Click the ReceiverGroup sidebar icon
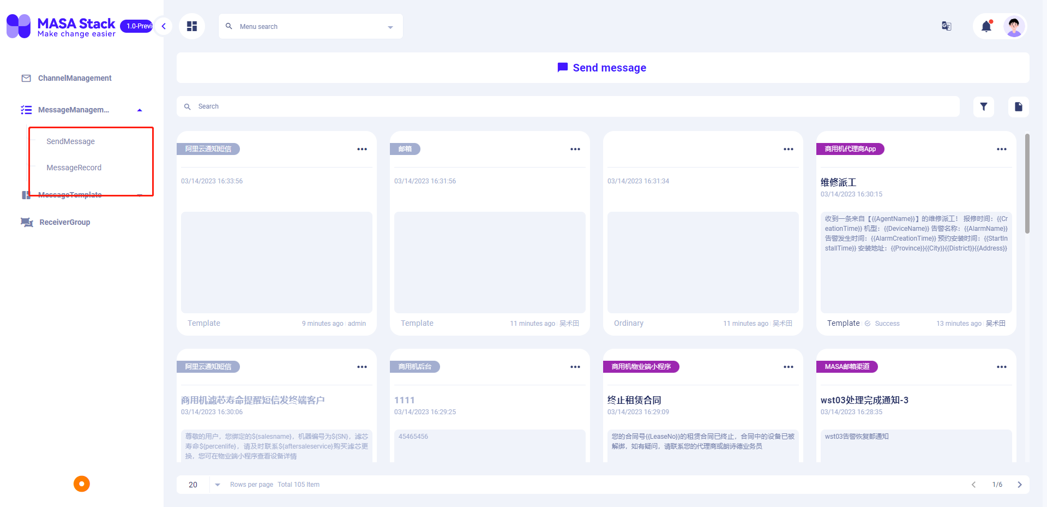The image size is (1047, 507). tap(26, 222)
